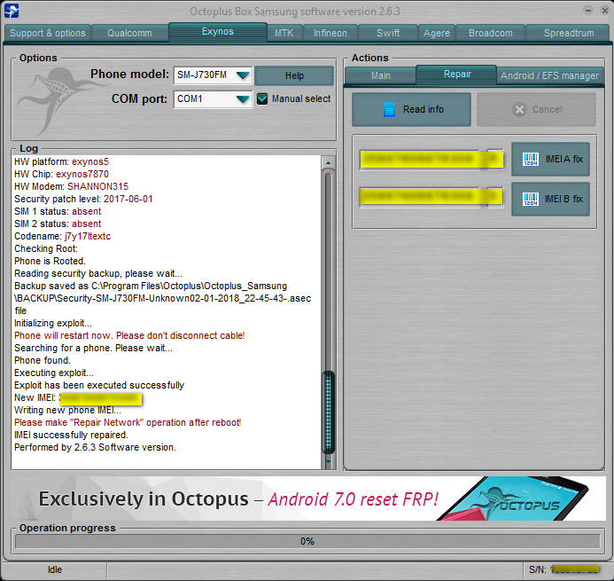The height and width of the screenshot is (581, 614).
Task: Click the IMEI B check digit box
Action: tap(495, 197)
